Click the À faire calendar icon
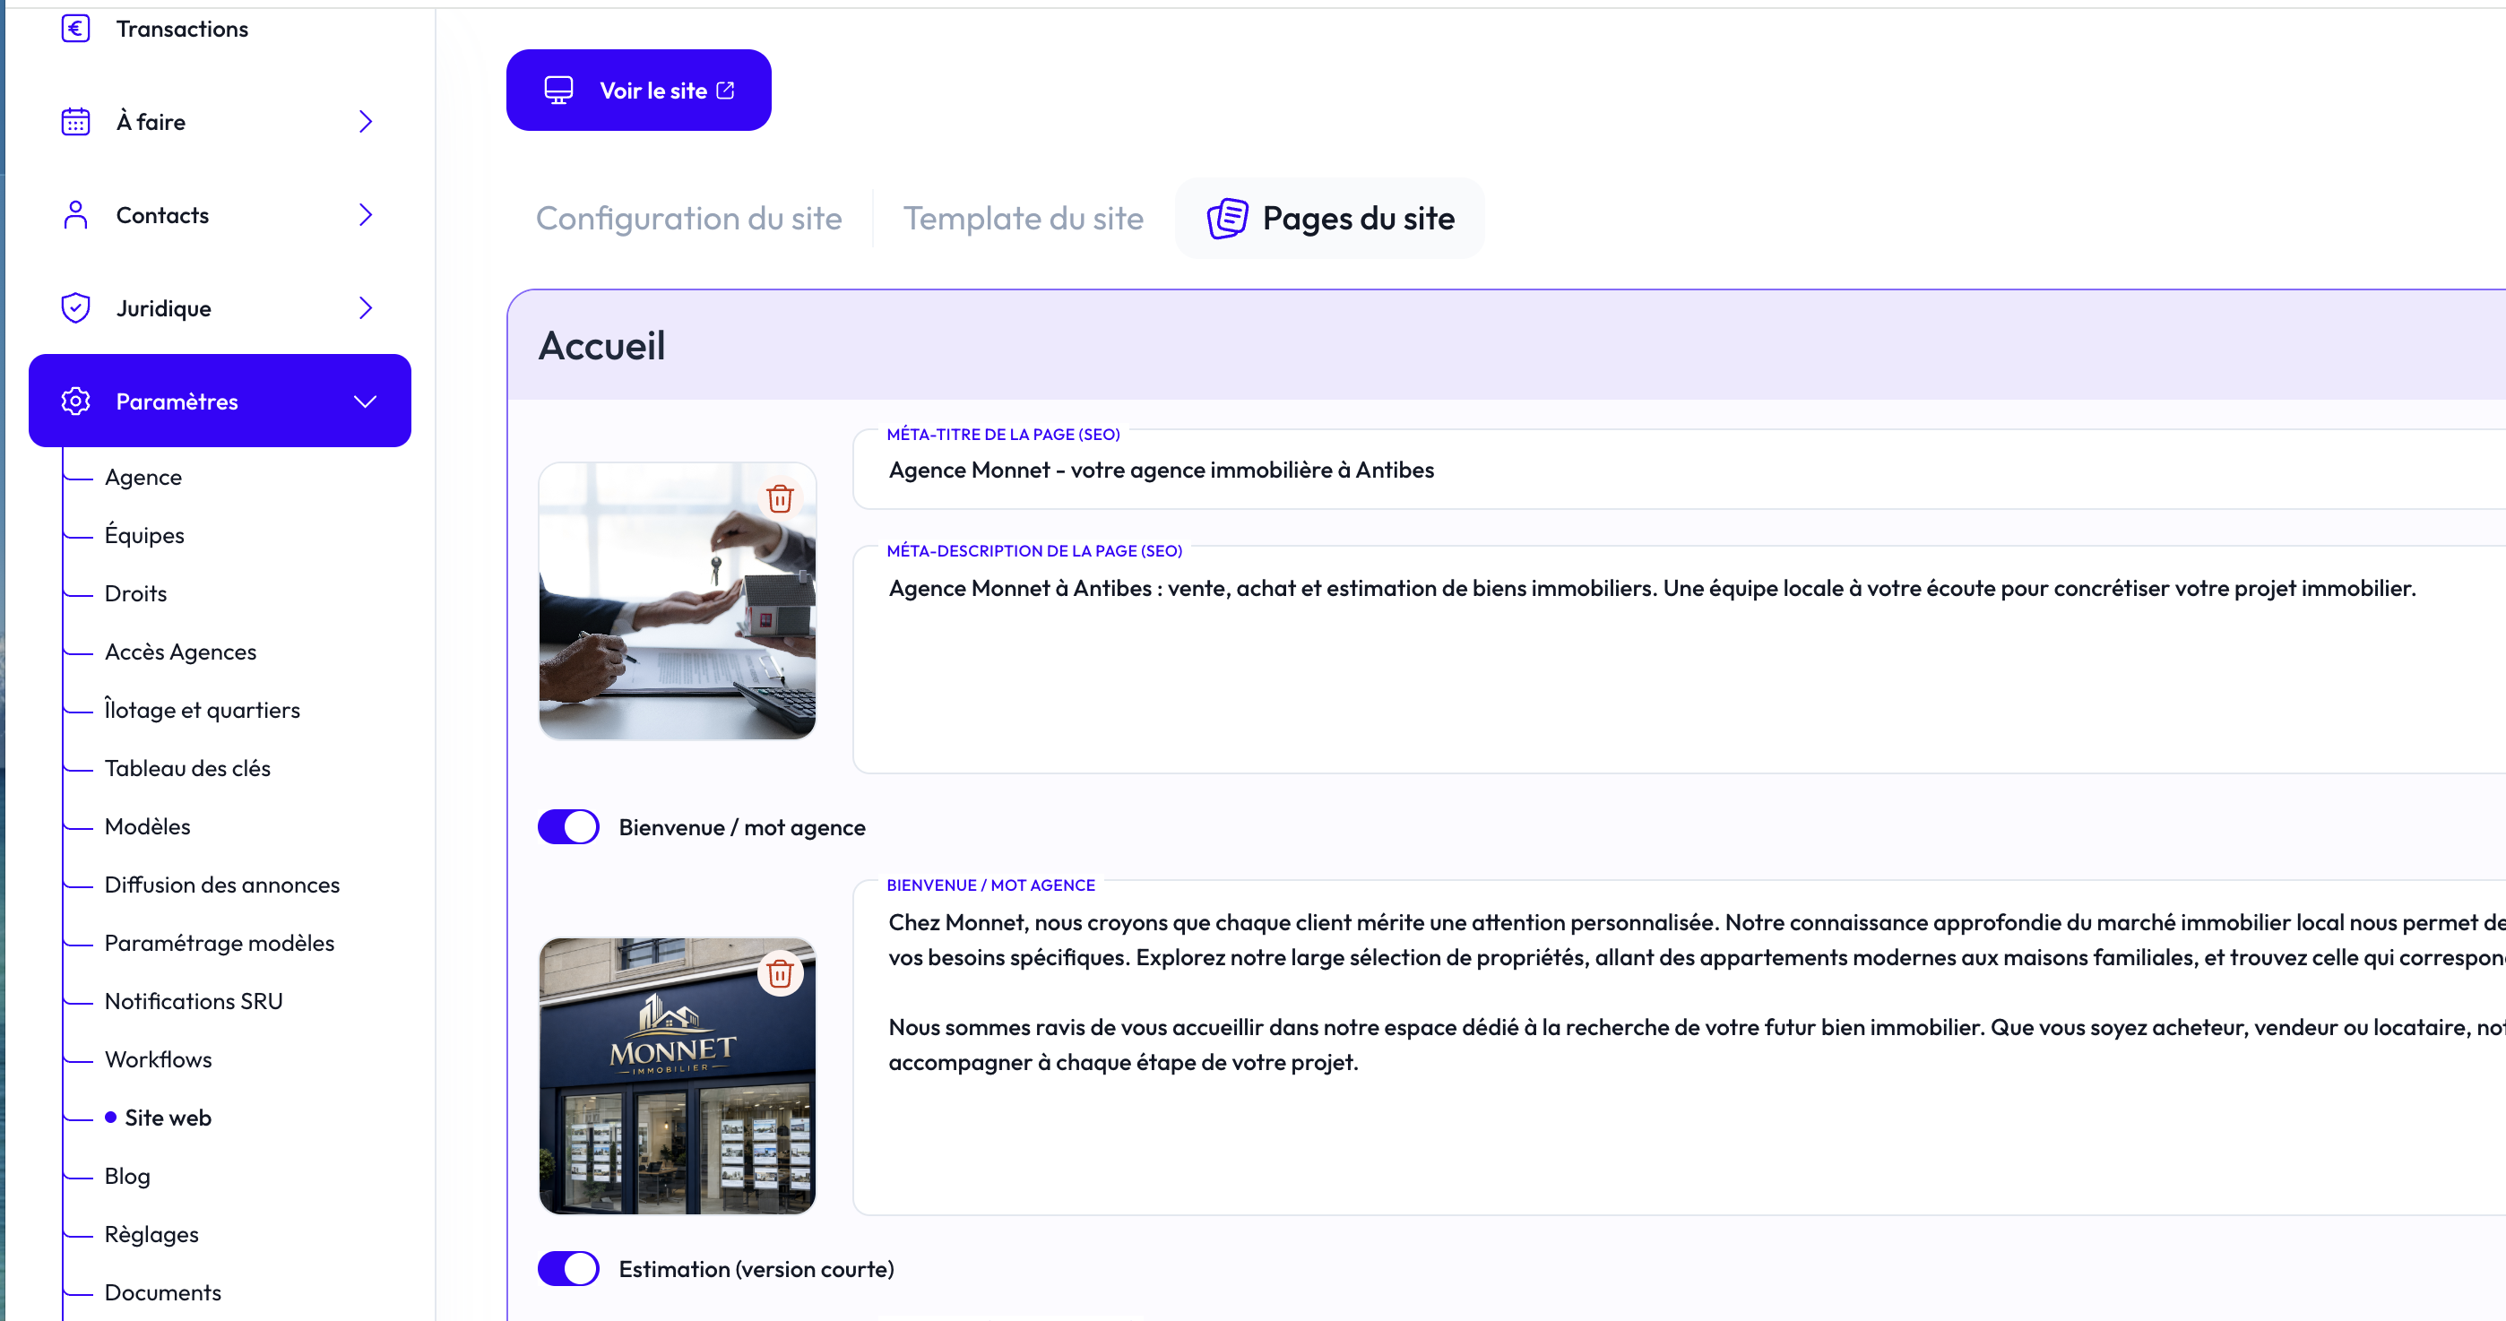This screenshot has height=1321, width=2506. 76,122
